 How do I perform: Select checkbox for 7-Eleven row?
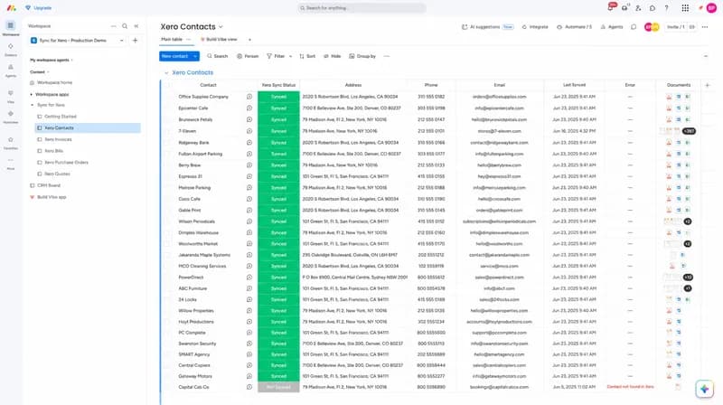(x=168, y=131)
